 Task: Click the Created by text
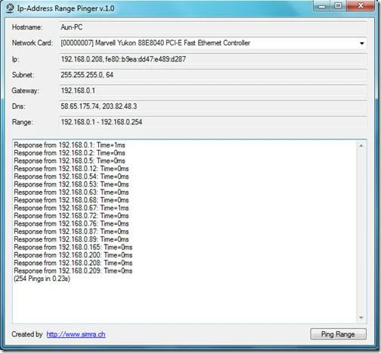pyautogui.click(x=27, y=334)
